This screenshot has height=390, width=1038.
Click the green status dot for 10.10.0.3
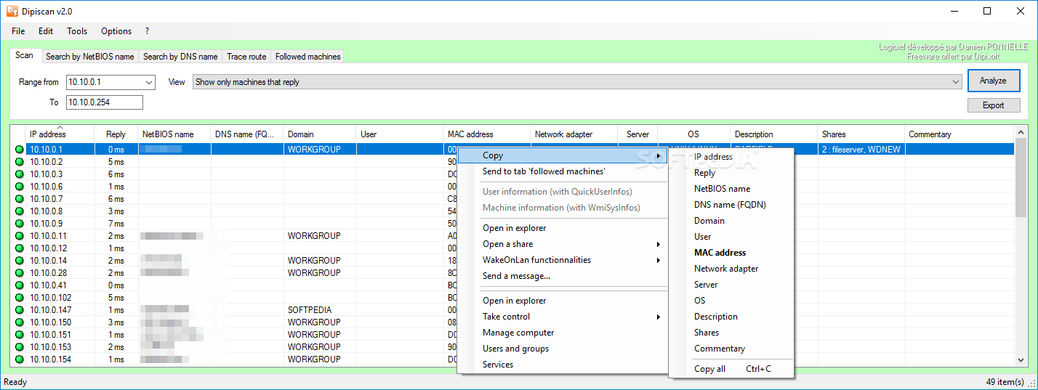tap(19, 174)
